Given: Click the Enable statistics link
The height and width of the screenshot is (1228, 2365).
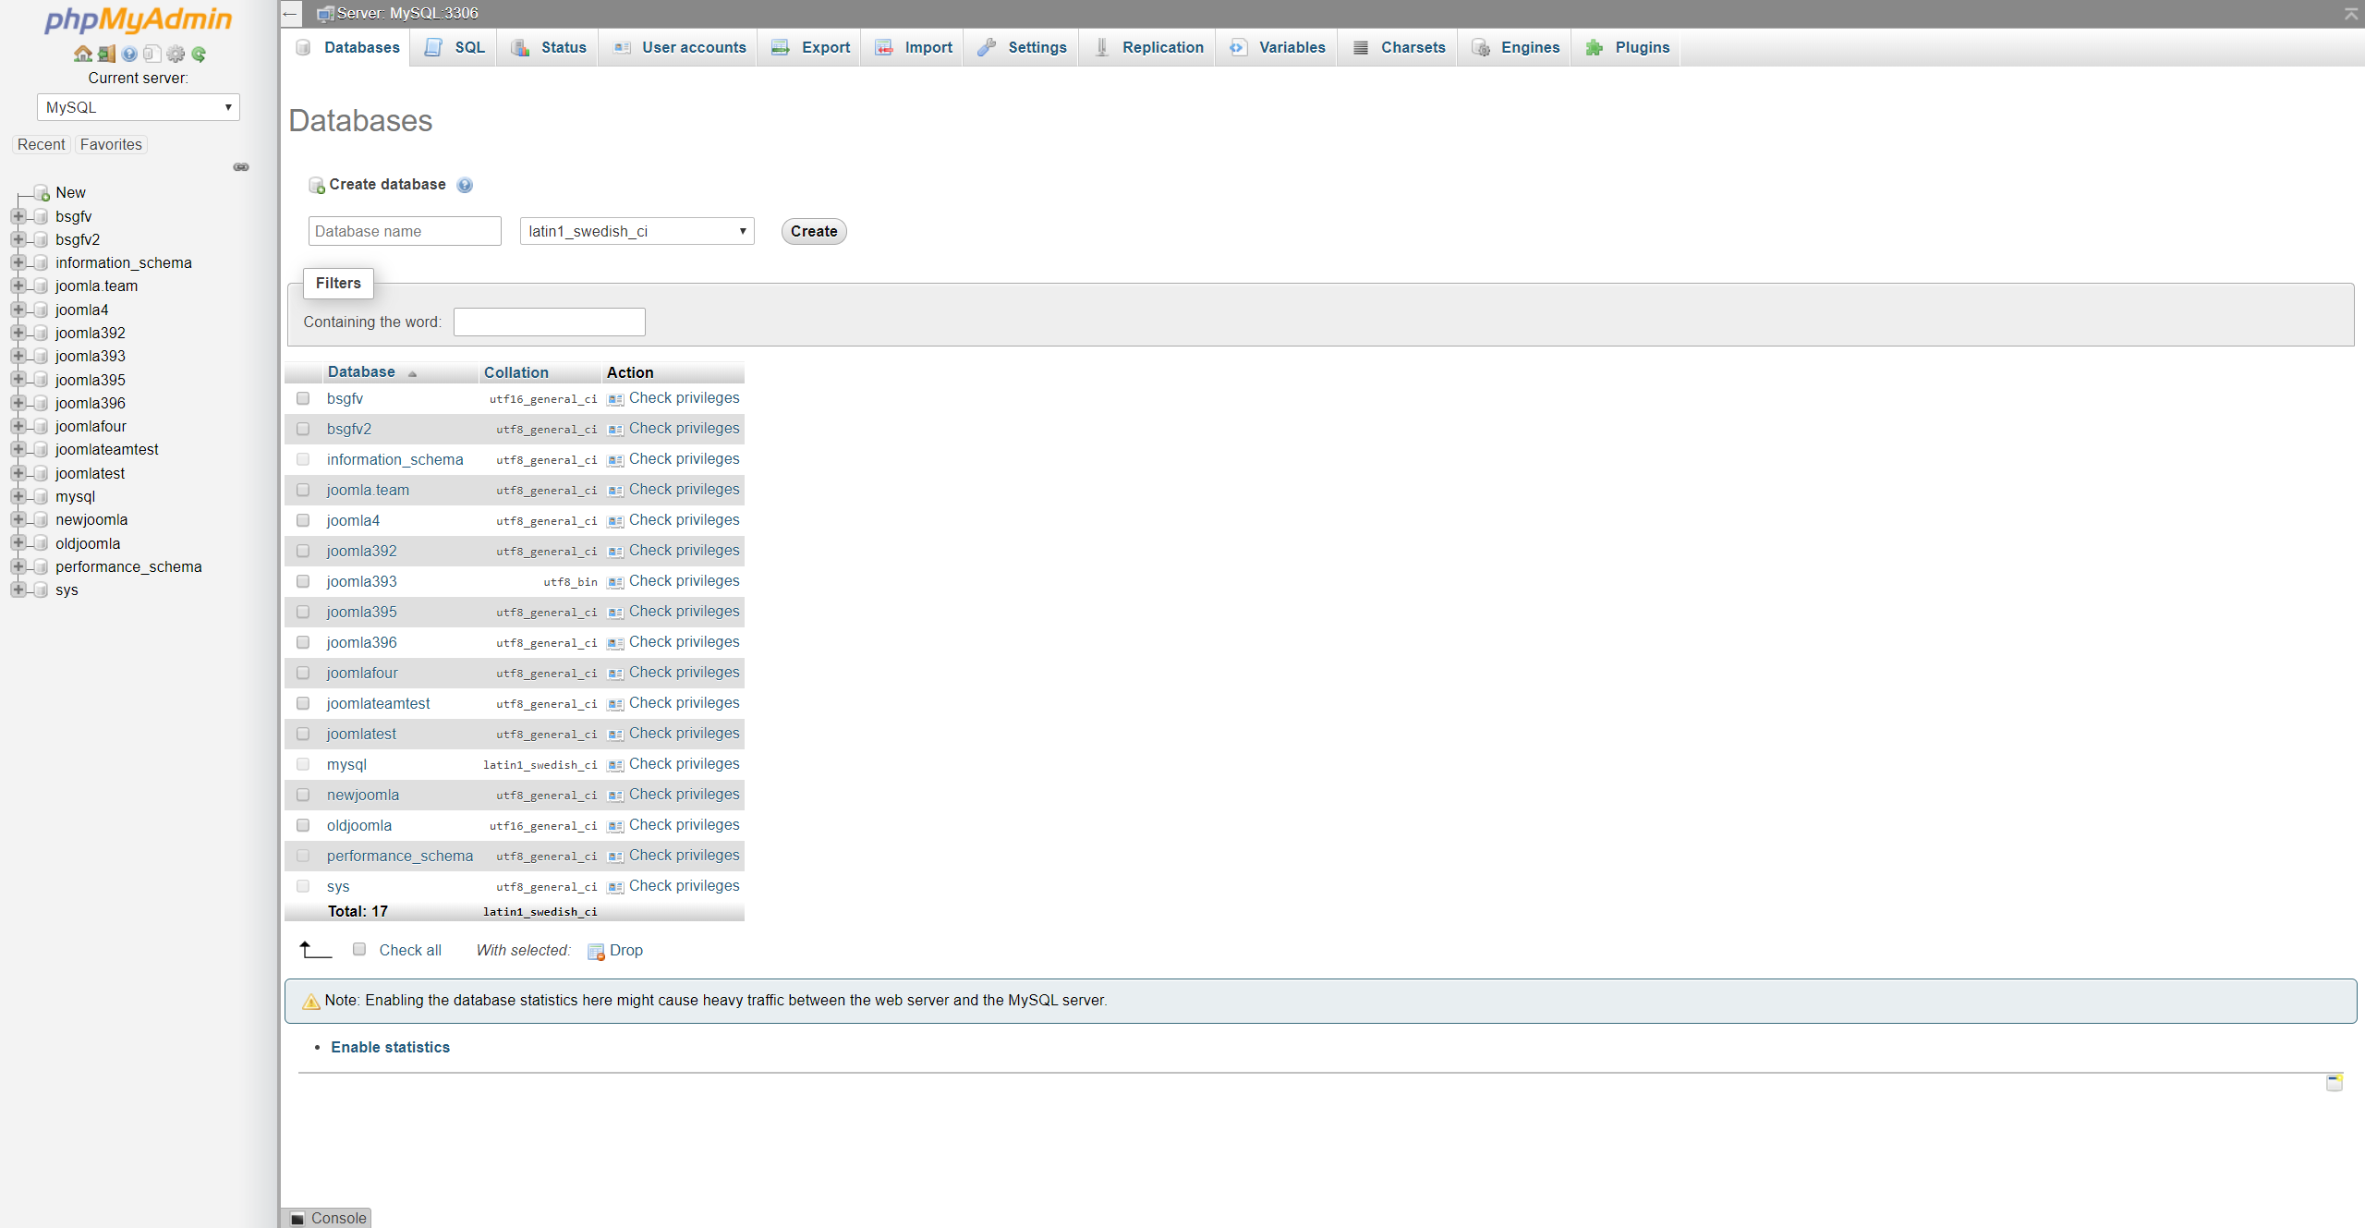Looking at the screenshot, I should pyautogui.click(x=390, y=1047).
